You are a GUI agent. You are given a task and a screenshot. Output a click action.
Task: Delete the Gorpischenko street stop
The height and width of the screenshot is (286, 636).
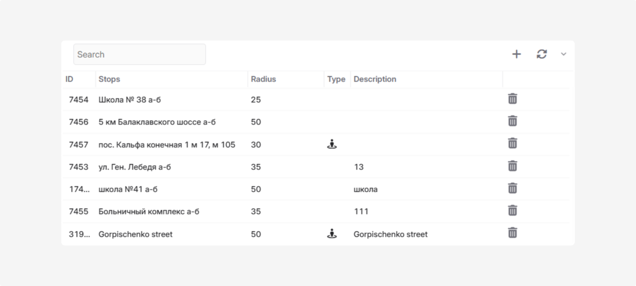point(513,233)
